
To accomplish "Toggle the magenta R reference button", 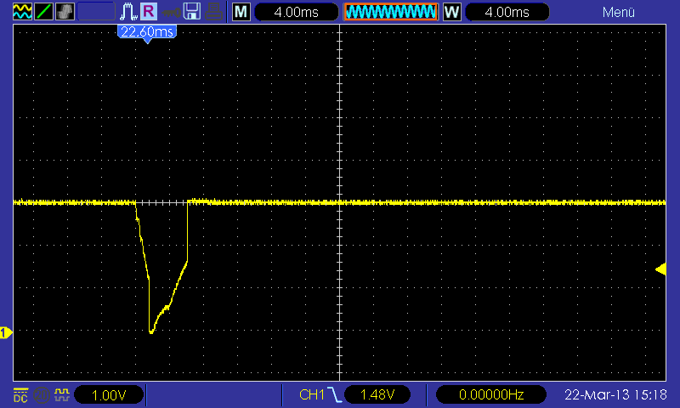I will pos(148,11).
